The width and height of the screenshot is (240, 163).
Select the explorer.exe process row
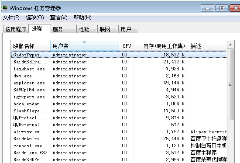tap(119, 83)
